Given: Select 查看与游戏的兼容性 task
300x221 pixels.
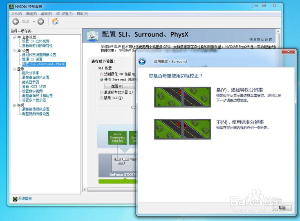Looking at the screenshot, I should coord(37,46).
